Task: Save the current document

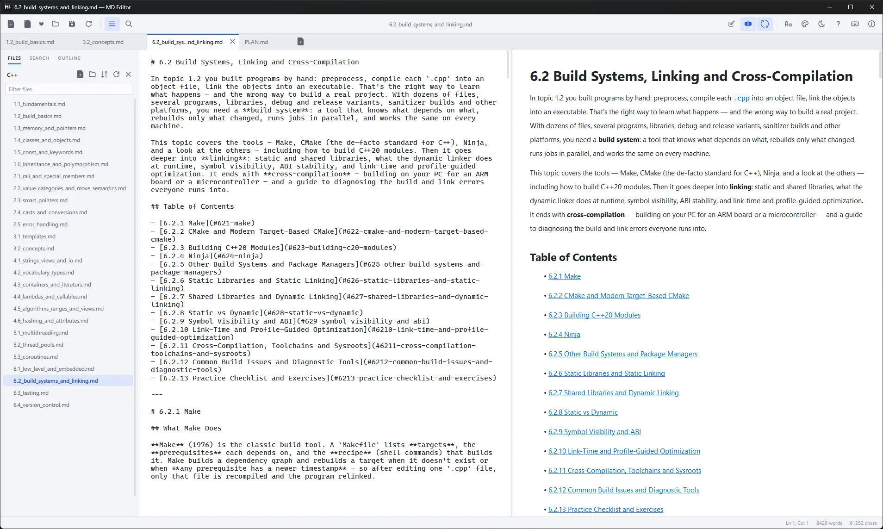Action: pyautogui.click(x=72, y=24)
